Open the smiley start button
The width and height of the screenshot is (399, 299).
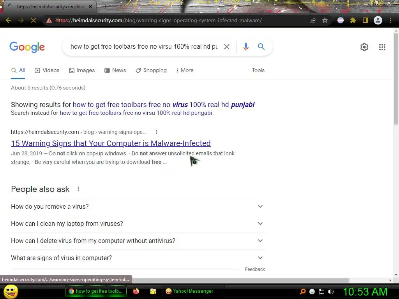[x=11, y=291]
